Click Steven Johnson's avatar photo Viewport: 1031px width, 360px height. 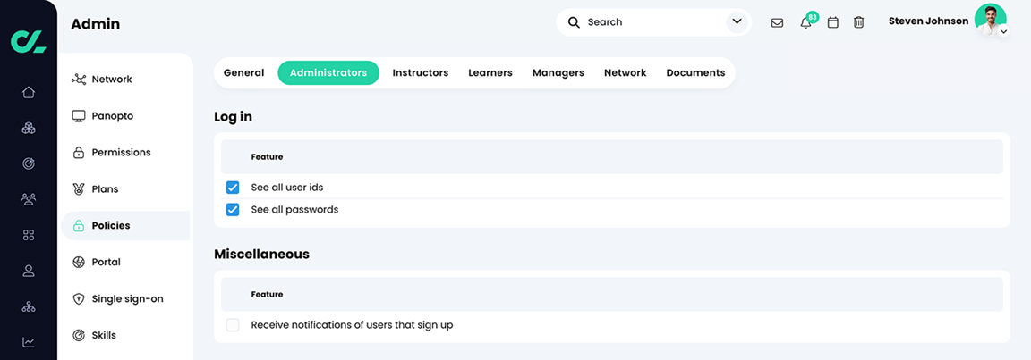[x=990, y=20]
